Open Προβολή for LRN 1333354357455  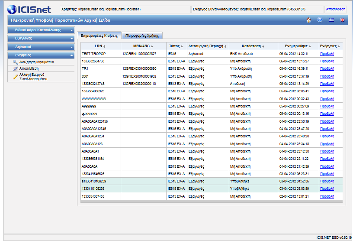tap(327, 196)
